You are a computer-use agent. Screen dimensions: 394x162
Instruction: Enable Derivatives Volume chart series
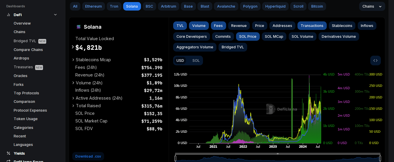pos(339,37)
